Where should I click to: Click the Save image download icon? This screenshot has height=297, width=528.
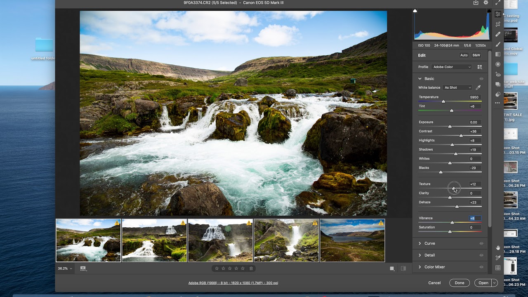pyautogui.click(x=476, y=2)
